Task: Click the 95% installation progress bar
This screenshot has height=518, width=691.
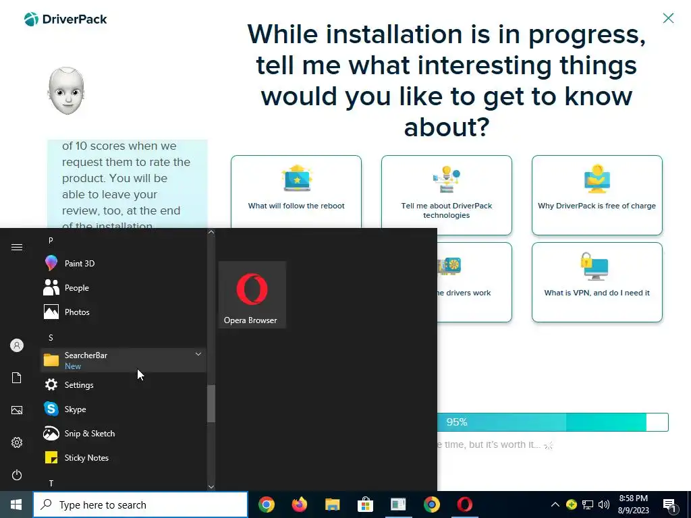Action: [553, 422]
